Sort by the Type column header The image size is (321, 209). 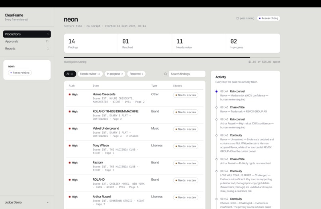(x=154, y=86)
